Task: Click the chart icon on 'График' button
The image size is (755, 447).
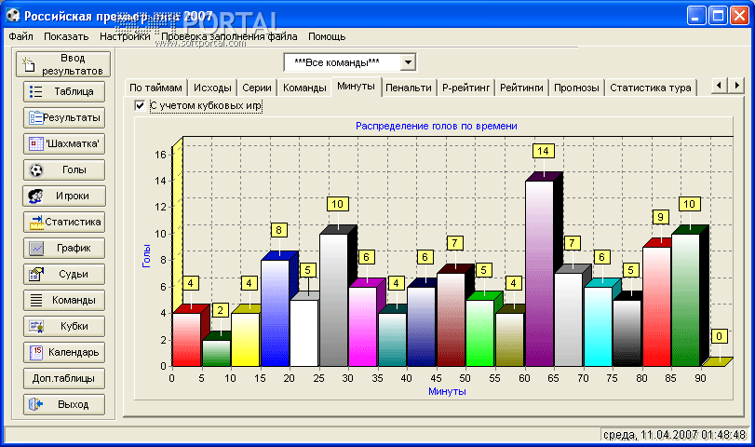Action: 36,248
